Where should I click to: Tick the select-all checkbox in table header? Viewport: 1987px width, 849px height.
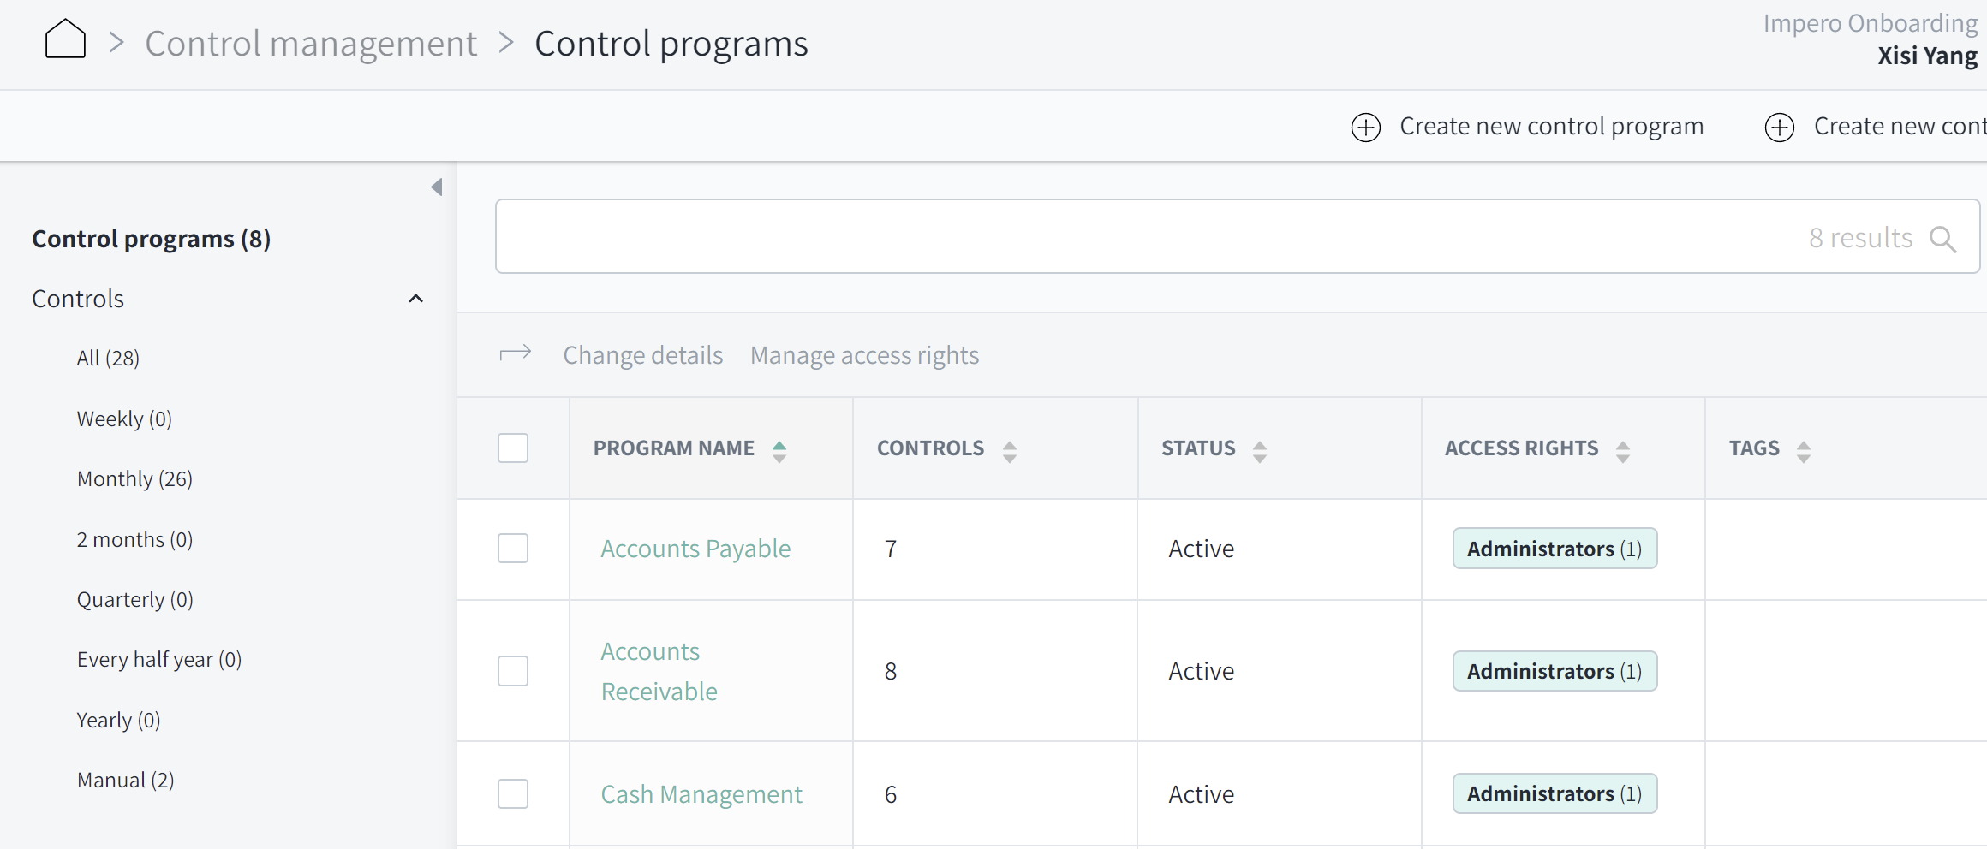coord(513,448)
